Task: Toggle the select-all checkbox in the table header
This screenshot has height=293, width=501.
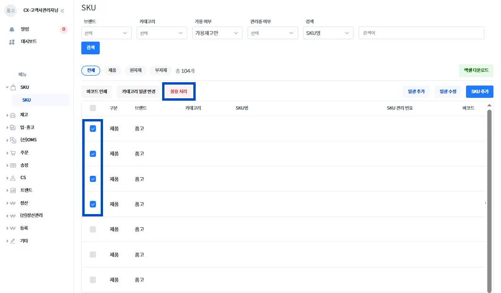Action: [93, 108]
